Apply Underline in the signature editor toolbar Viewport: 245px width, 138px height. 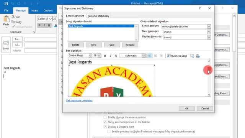tap(116, 56)
